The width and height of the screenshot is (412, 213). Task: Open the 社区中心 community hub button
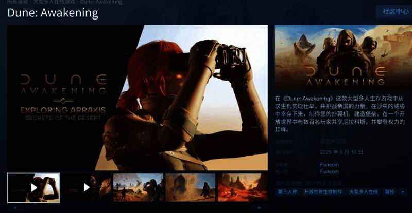click(396, 11)
